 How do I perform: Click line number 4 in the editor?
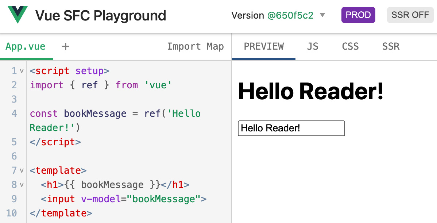pos(14,114)
